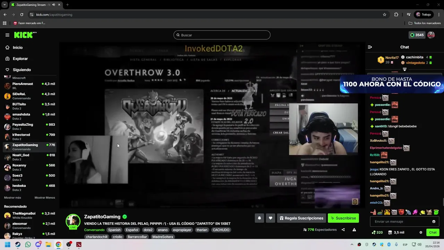Click the ZapatitoGaming channel name
This screenshot has height=250, width=444.
point(102,217)
